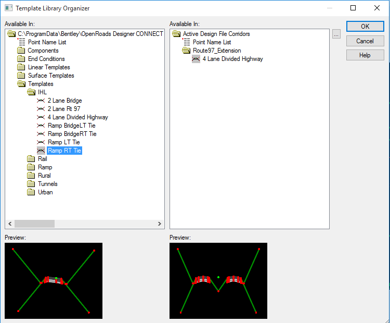The width and height of the screenshot is (390, 323).
Task: Select left-pane 4 Lane Divided Highway label
Action: tap(78, 117)
